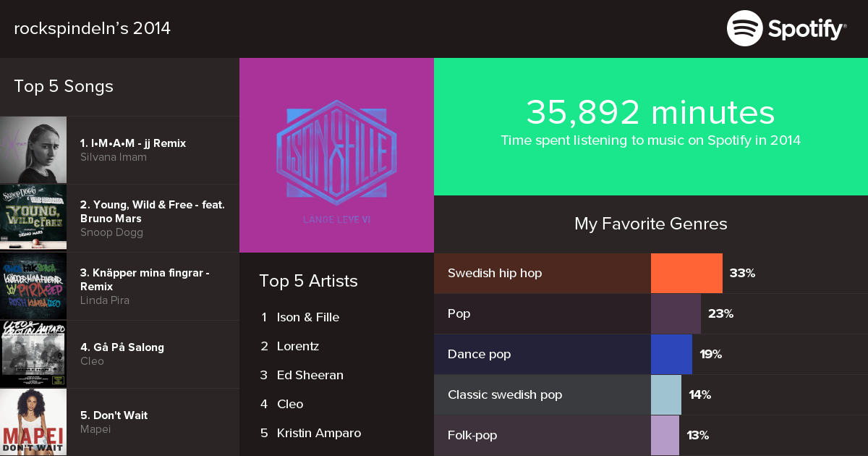
Task: Select song title "2. Young, Wild & Free"
Action: [153, 211]
